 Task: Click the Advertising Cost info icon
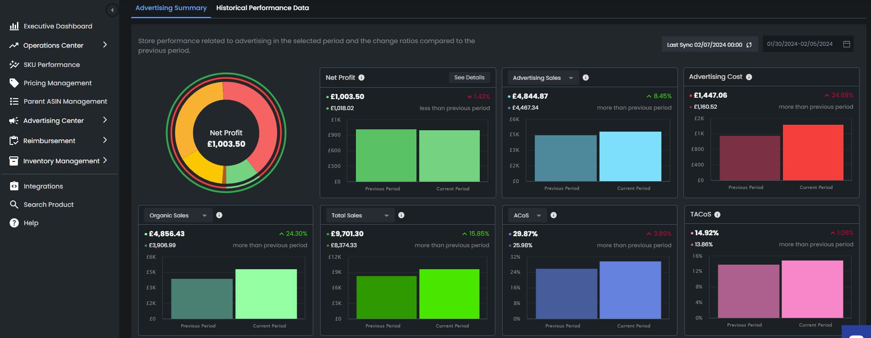coord(749,77)
